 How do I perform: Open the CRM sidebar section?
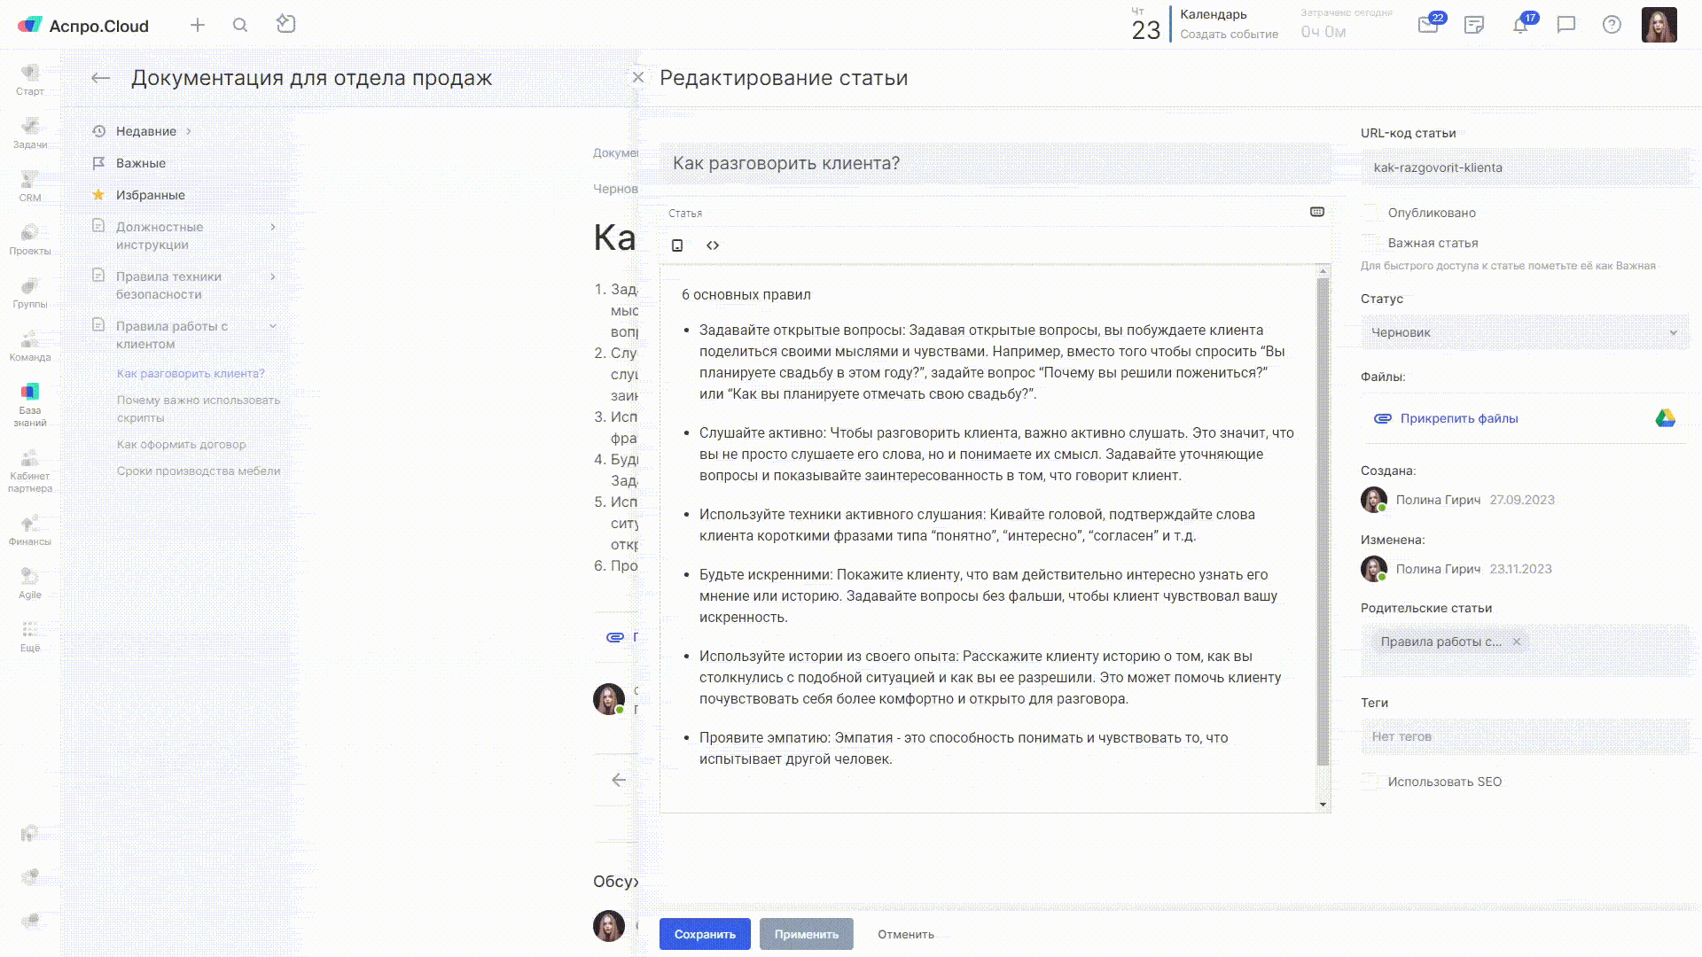(30, 186)
